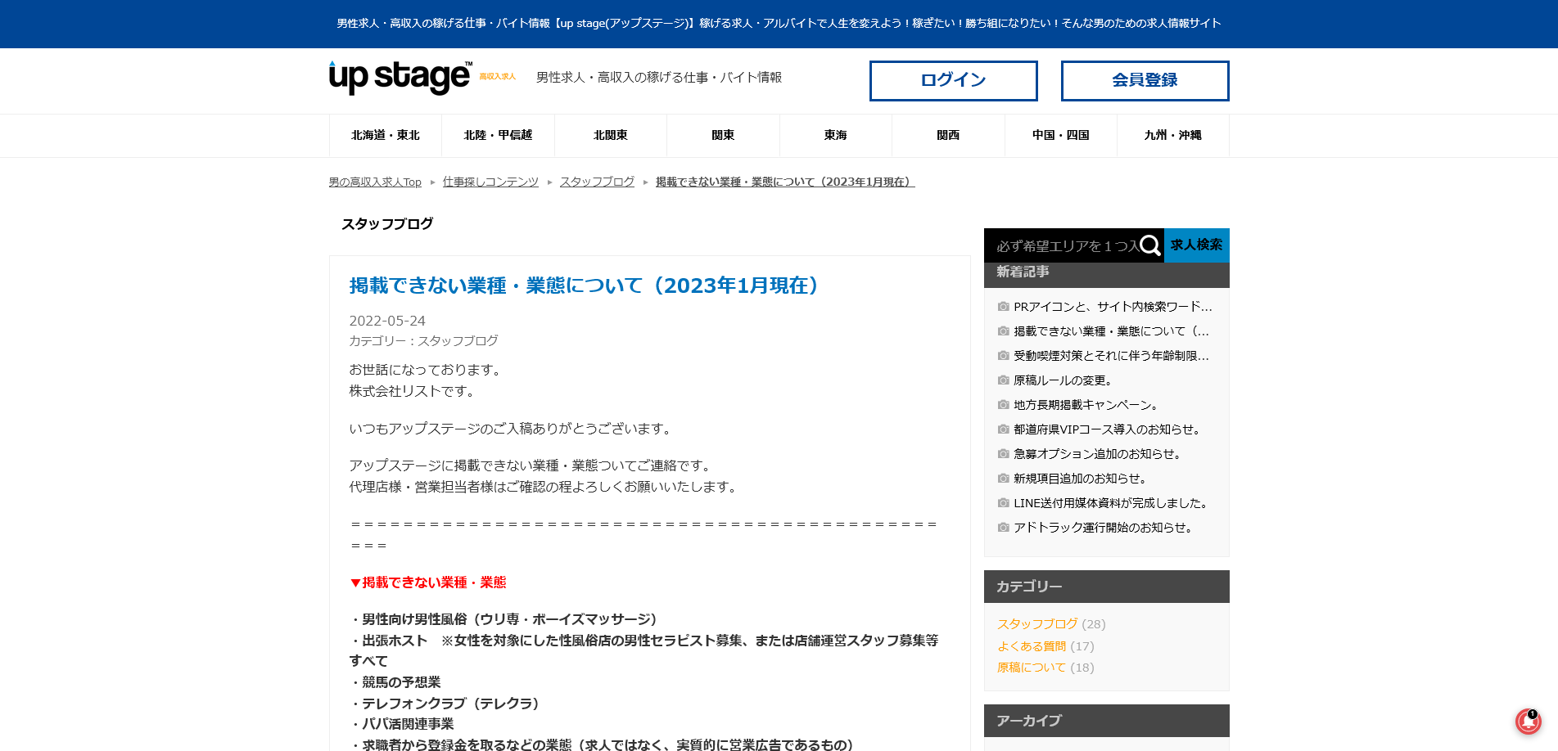Click the 高収入求人 tagline beside logo

[x=498, y=77]
